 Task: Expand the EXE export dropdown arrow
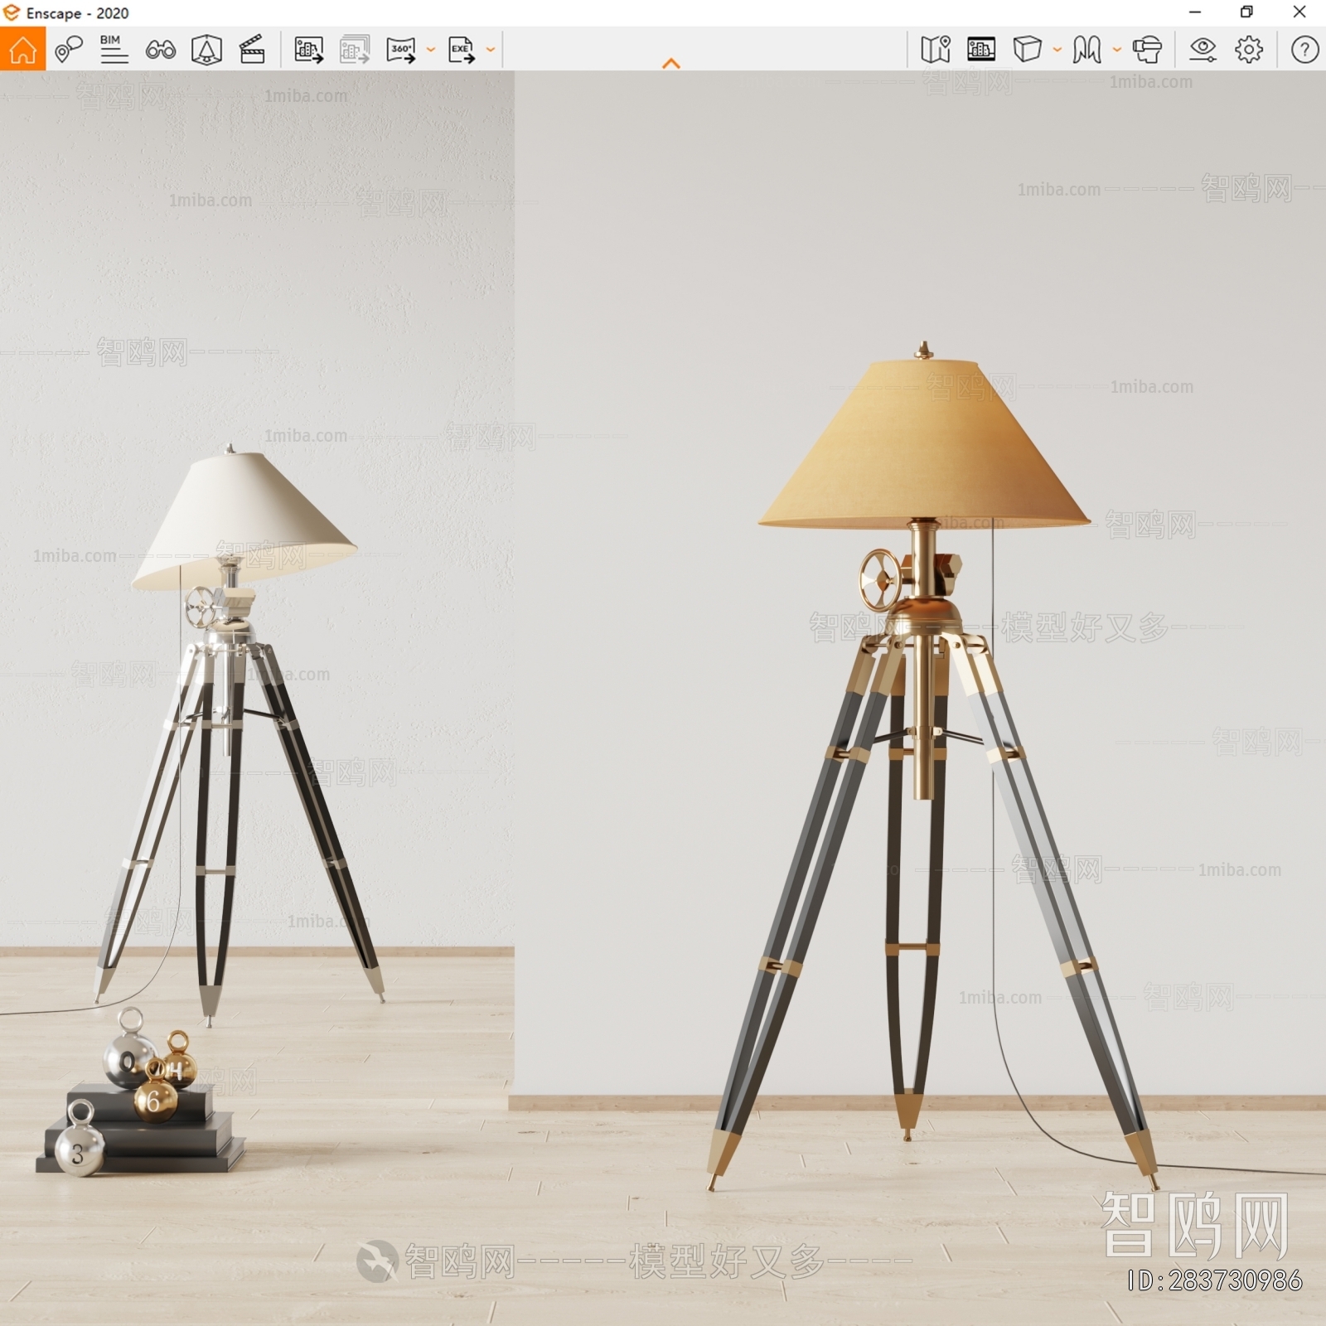tap(491, 50)
